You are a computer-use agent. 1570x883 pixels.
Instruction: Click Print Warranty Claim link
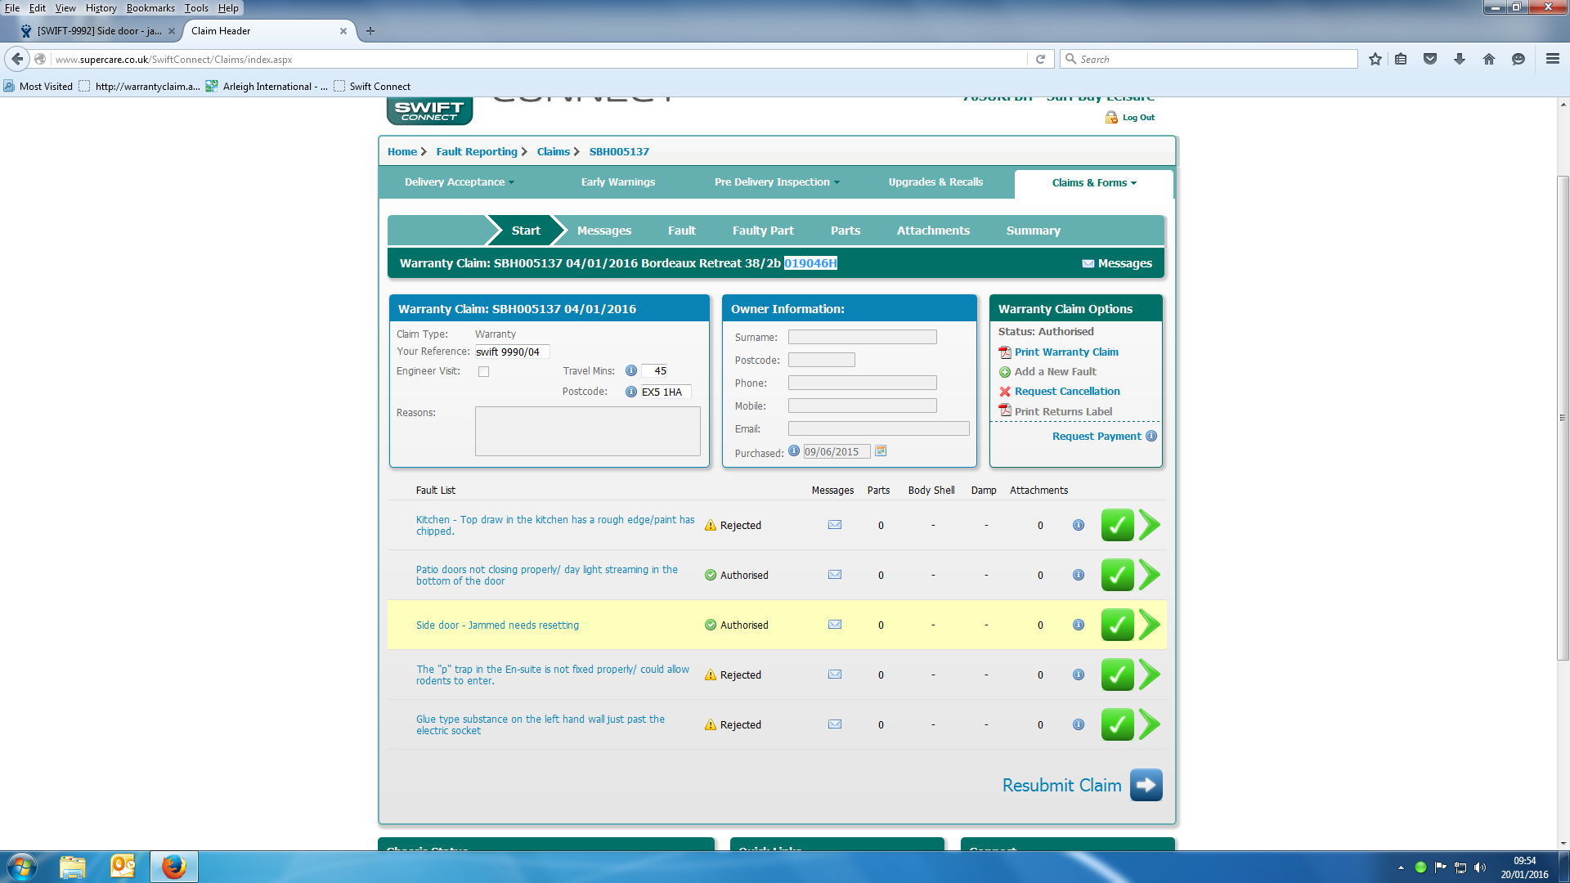tap(1065, 352)
